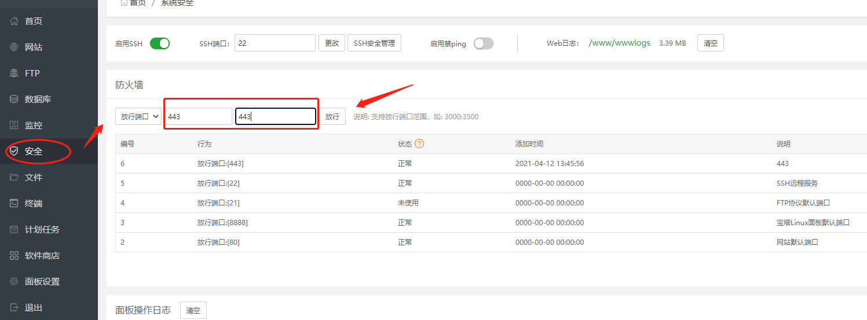This screenshot has width=867, height=320.
Task: Click the 网站默认端口 description
Action: click(x=798, y=242)
